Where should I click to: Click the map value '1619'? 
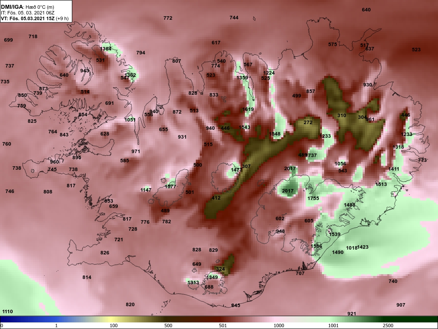coord(248,109)
